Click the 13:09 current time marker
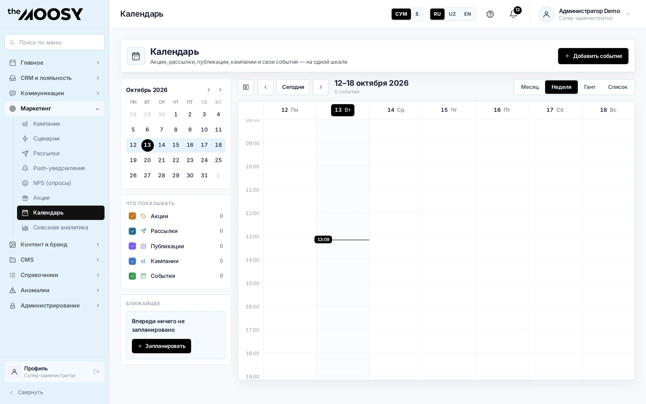The image size is (646, 404). coord(323,239)
